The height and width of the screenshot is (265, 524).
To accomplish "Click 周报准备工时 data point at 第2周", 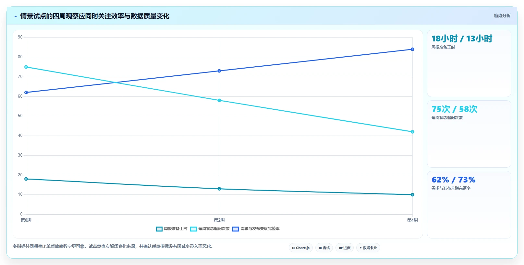I will [219, 189].
